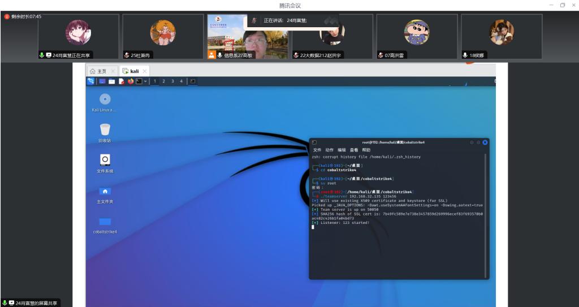Switch to the 主页 VMware tab
Screen dimensions: 579x307
click(98, 71)
